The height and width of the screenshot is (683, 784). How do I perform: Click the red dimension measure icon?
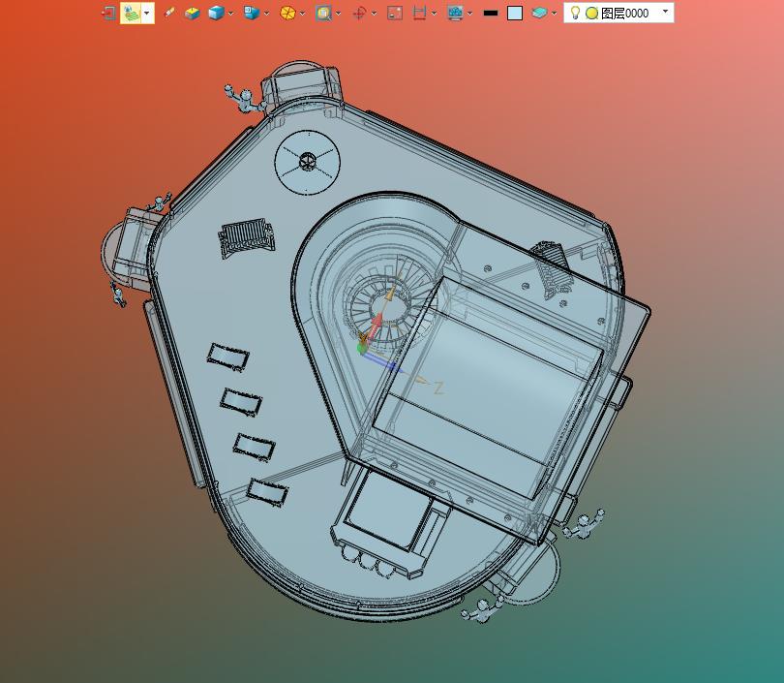pos(419,13)
